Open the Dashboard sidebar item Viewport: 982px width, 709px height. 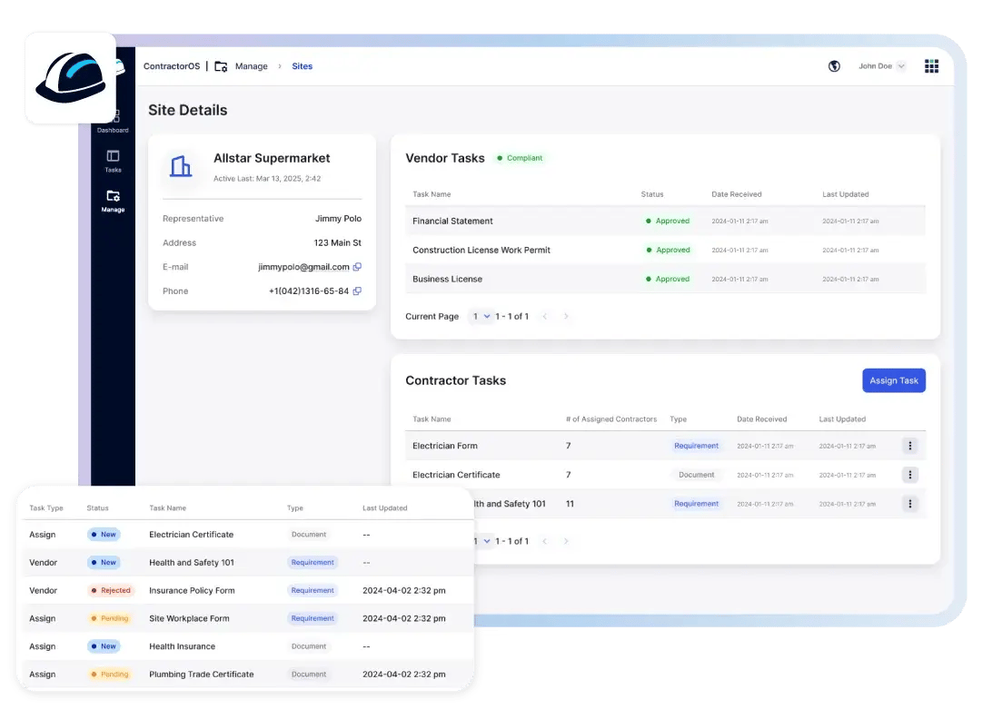tap(113, 123)
